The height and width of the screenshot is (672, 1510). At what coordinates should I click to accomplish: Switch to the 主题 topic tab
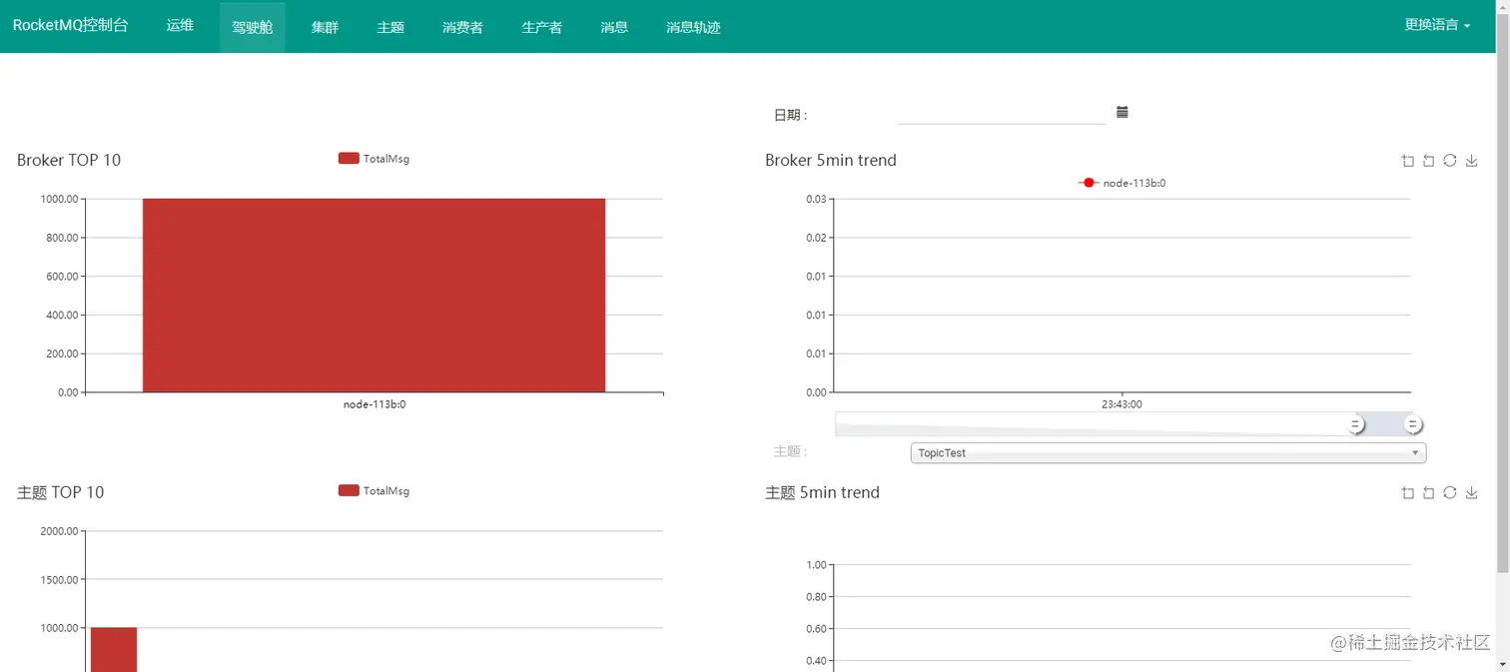[390, 27]
